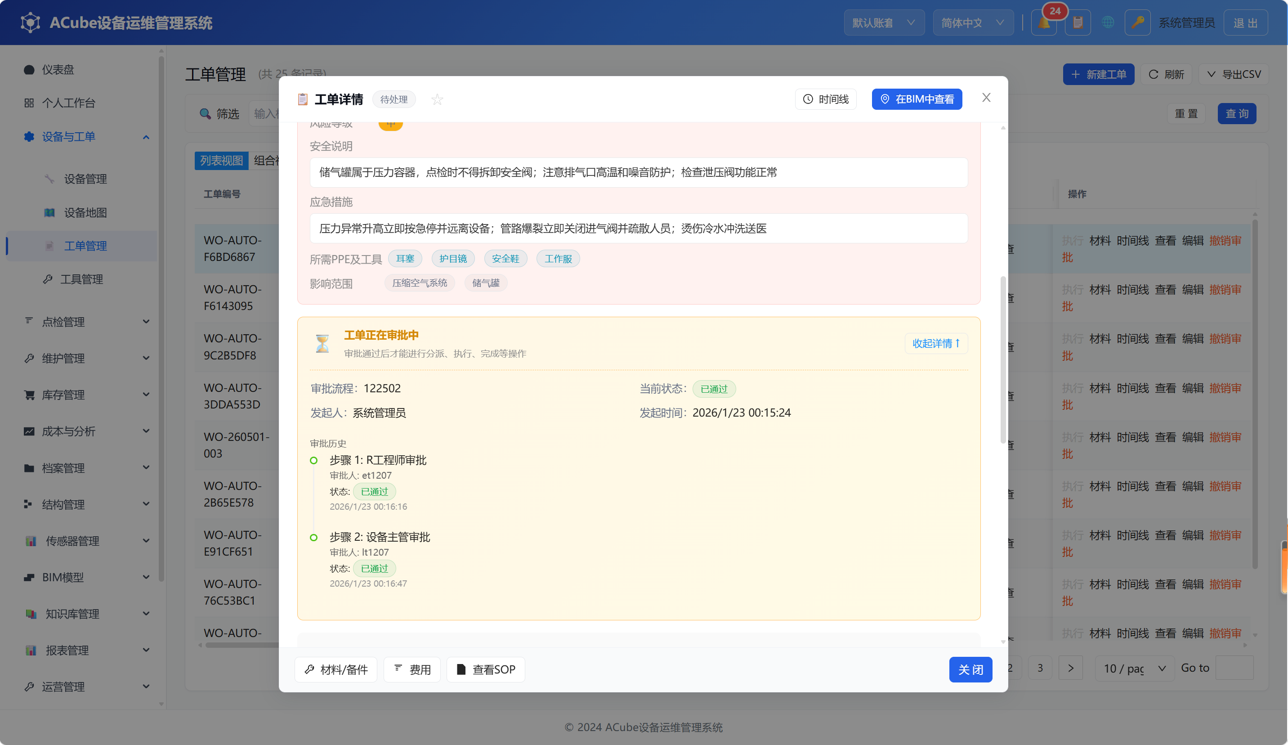
Task: Click the Go to page input
Action: pyautogui.click(x=1234, y=668)
